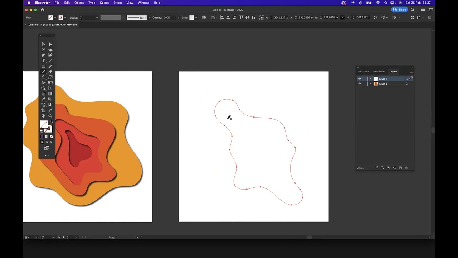Image resolution: width=458 pixels, height=258 pixels.
Task: Select the Line Segment tool
Action: (x=50, y=61)
